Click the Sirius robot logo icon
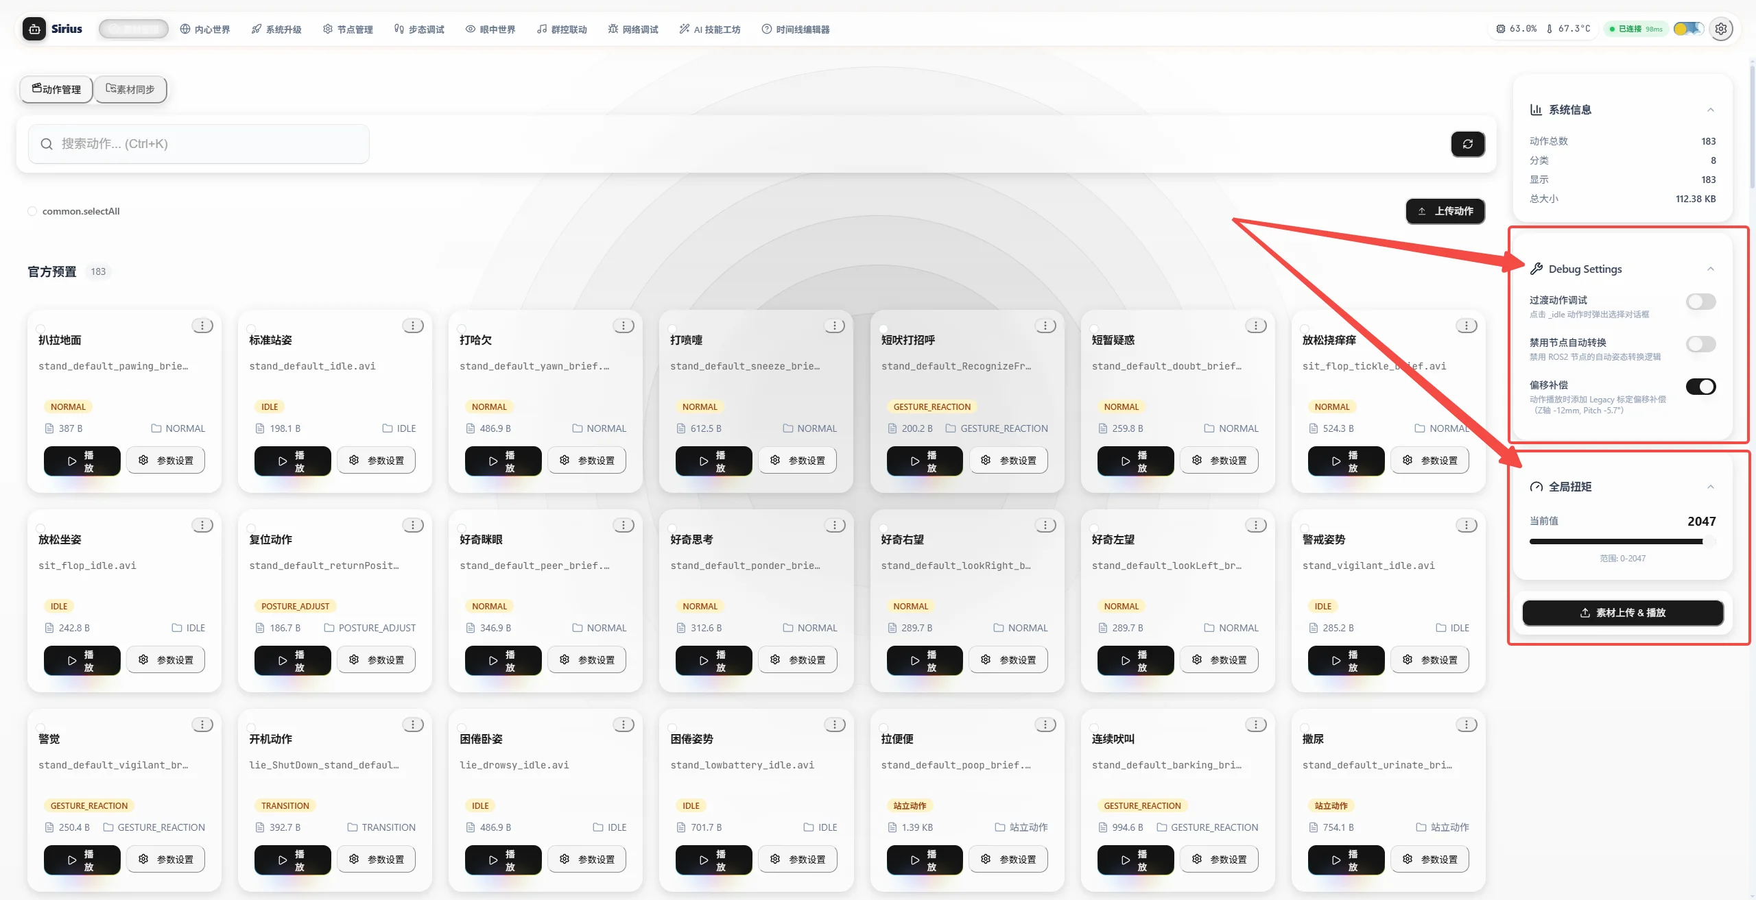 point(34,29)
